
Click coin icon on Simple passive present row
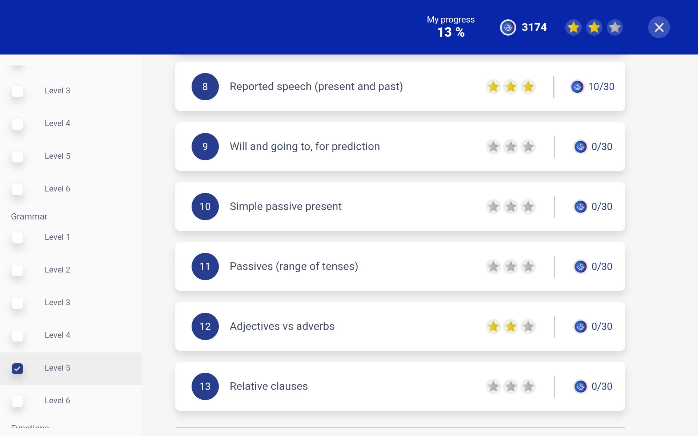click(580, 207)
